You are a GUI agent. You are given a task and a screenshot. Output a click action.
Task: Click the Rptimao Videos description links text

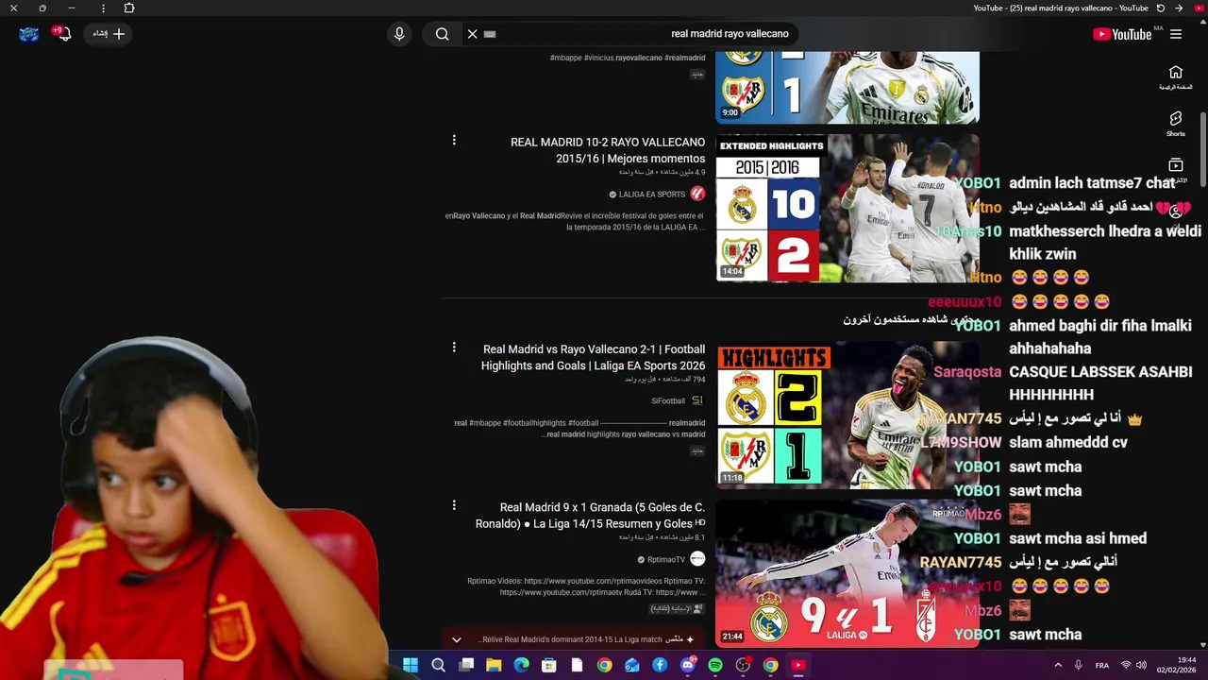point(586,586)
